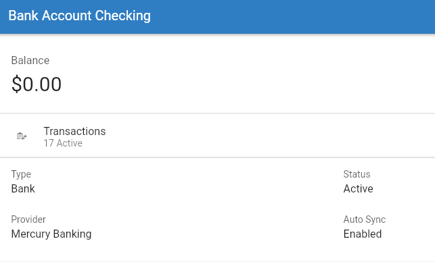
Task: Click the 17 Active transactions count
Action: (x=63, y=143)
